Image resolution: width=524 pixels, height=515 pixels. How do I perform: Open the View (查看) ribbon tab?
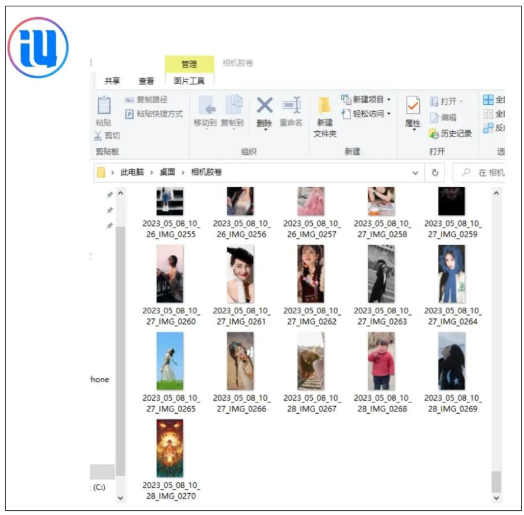click(146, 81)
